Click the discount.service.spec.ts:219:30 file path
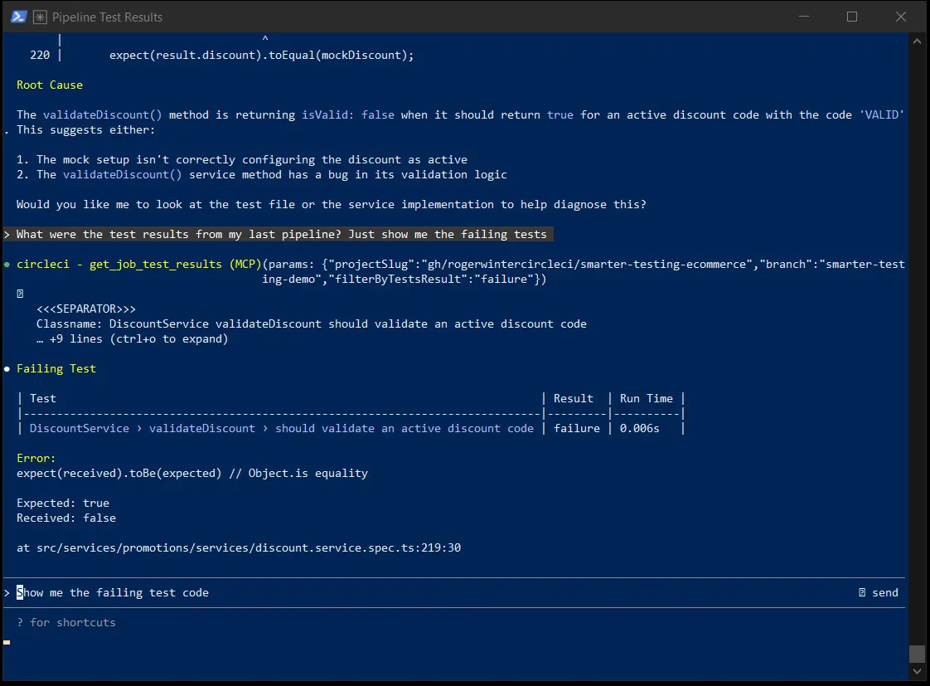Image resolution: width=930 pixels, height=686 pixels. (249, 547)
